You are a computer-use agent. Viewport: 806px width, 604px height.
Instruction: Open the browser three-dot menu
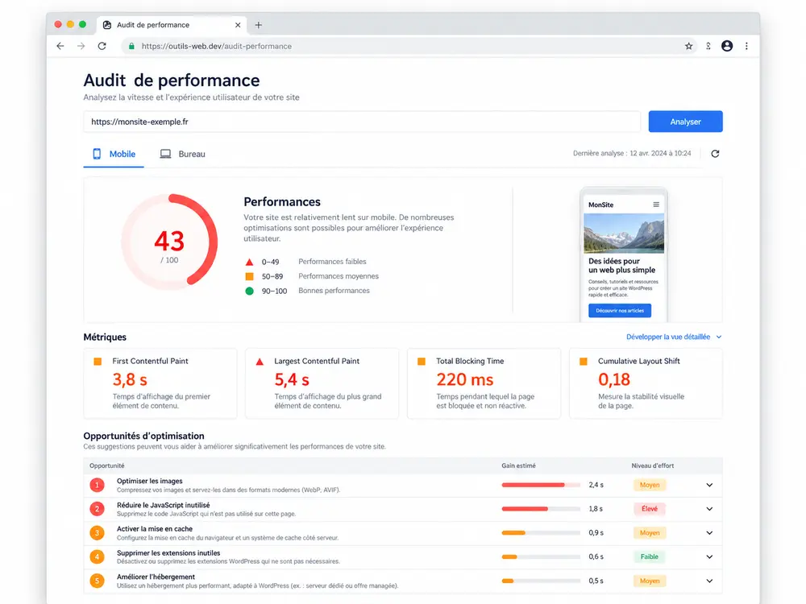click(746, 46)
